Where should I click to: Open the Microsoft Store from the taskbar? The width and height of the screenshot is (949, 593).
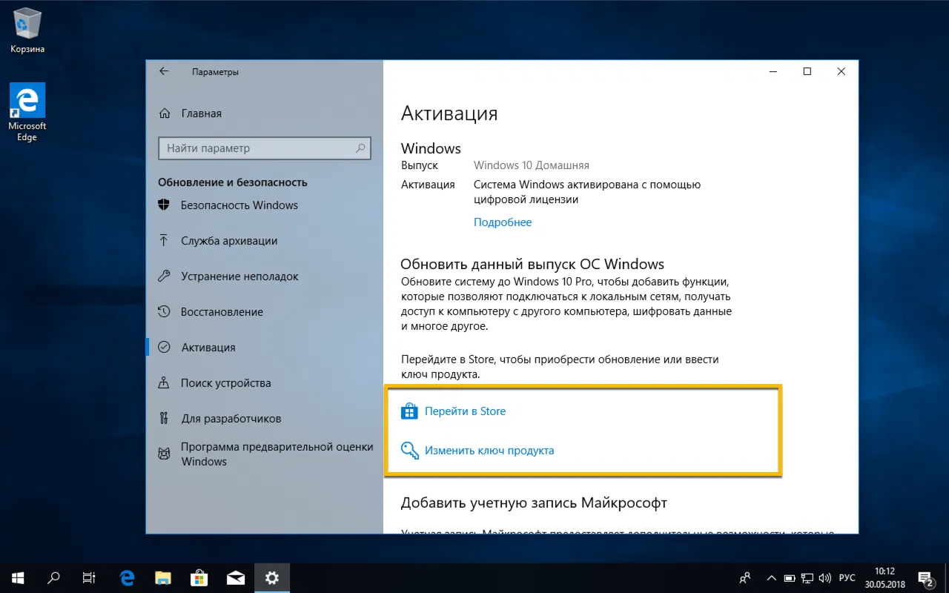tap(199, 577)
